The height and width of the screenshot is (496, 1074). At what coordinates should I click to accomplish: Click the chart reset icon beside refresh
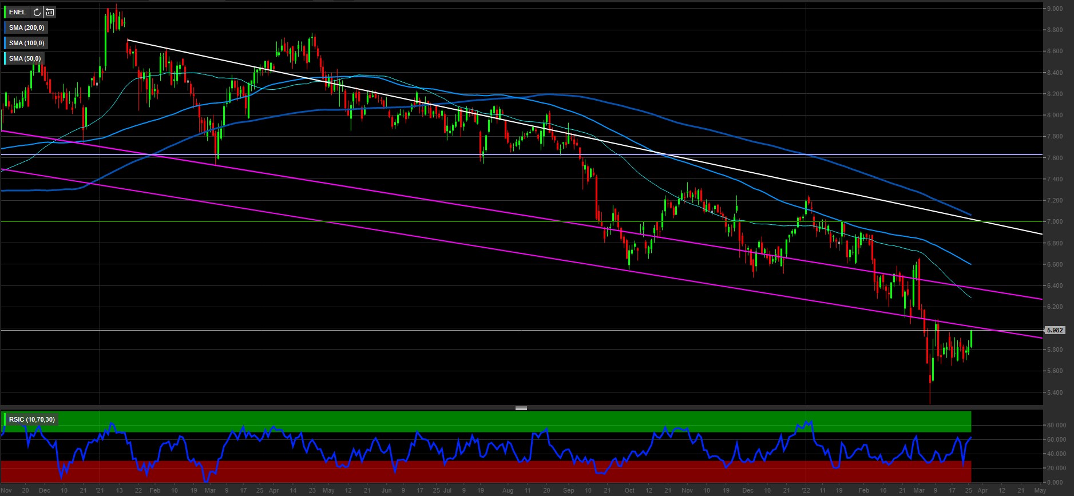[50, 12]
